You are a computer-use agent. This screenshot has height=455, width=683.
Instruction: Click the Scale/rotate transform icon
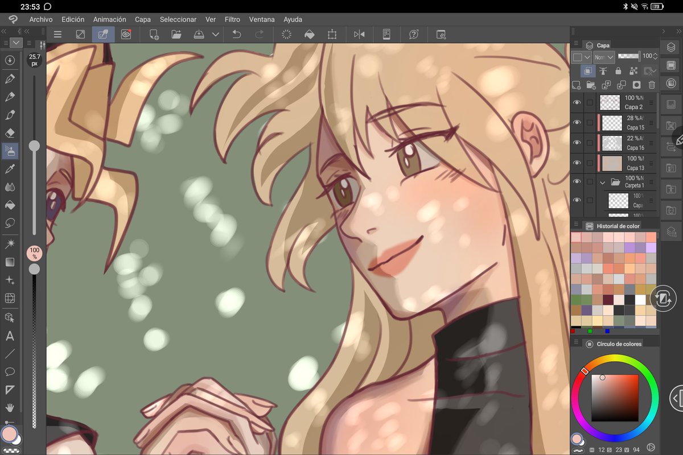tap(332, 34)
